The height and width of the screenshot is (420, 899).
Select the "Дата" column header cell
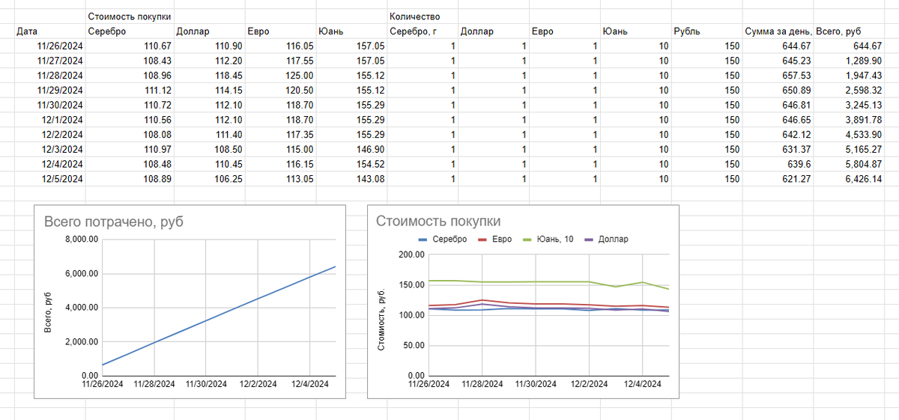pyautogui.click(x=50, y=31)
